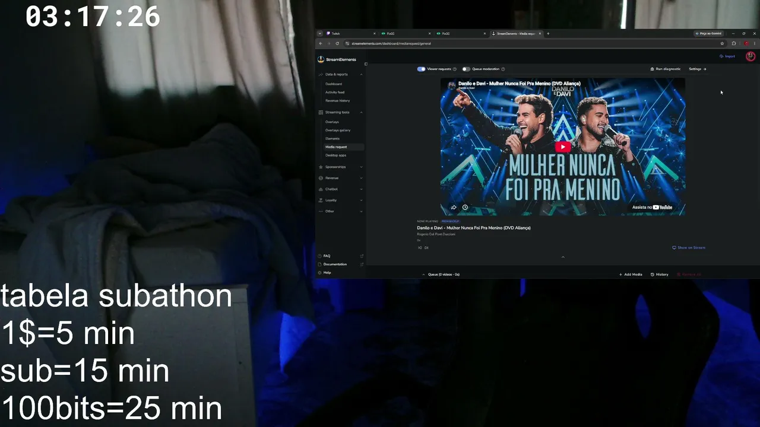Open Activity feed in the sidebar
760x427 pixels.
[335, 93]
